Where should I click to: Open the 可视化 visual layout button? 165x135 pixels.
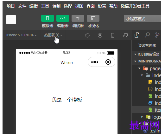(x=93, y=18)
